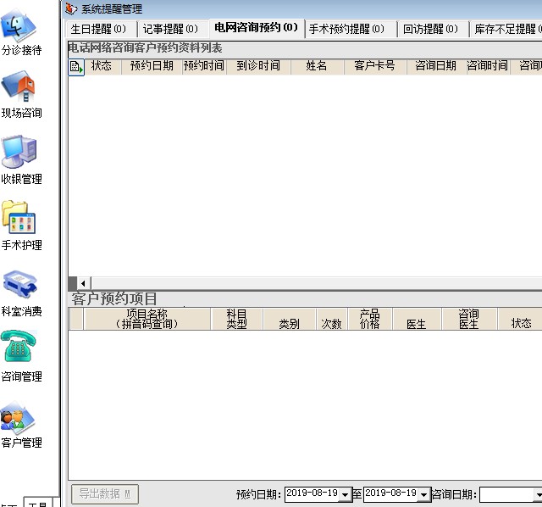Open the 咨询日期 date dropdown
This screenshot has height=507, width=542.
[x=538, y=495]
